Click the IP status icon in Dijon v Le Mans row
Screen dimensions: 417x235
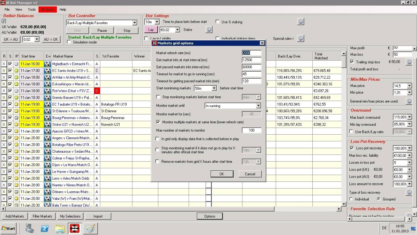17,165
